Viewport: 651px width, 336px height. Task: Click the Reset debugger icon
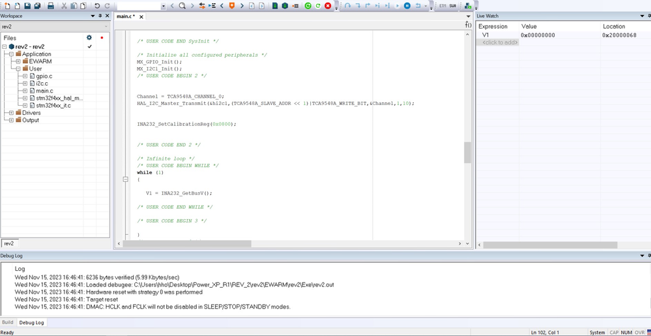point(418,6)
